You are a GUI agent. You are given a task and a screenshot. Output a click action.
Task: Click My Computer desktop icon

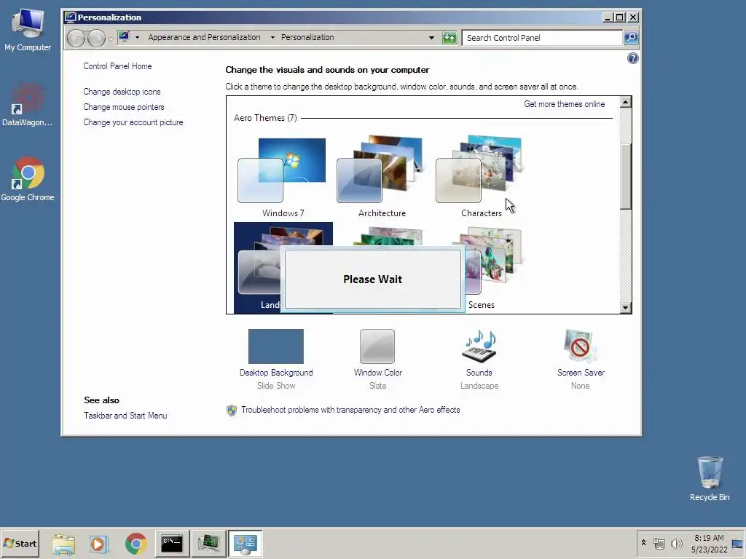tap(28, 29)
